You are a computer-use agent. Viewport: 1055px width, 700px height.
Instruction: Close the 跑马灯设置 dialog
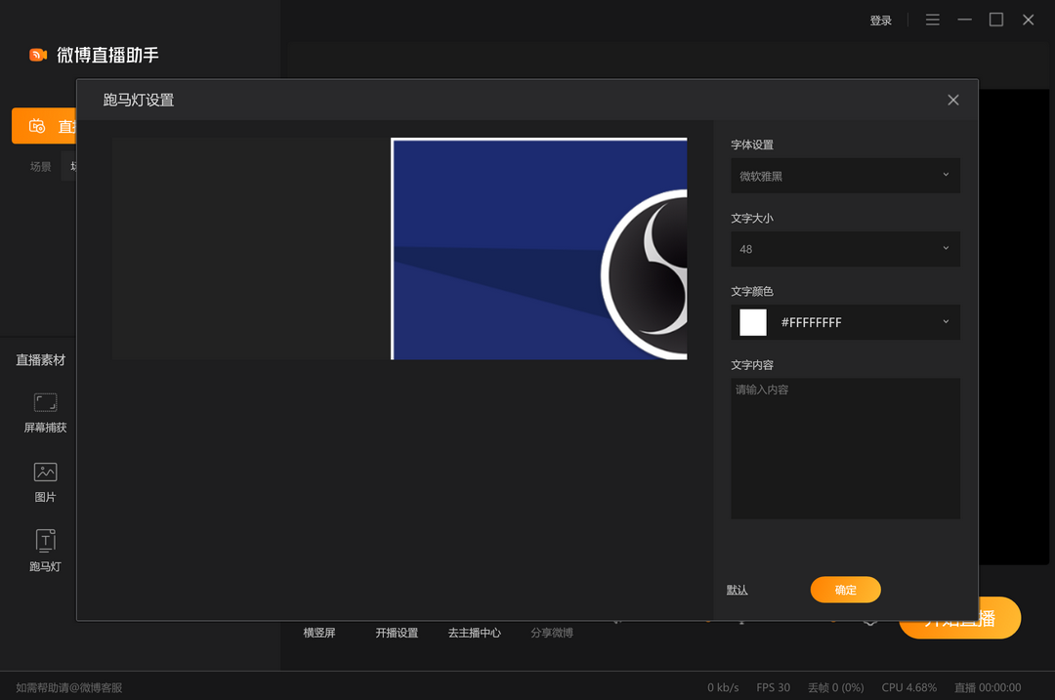952,100
